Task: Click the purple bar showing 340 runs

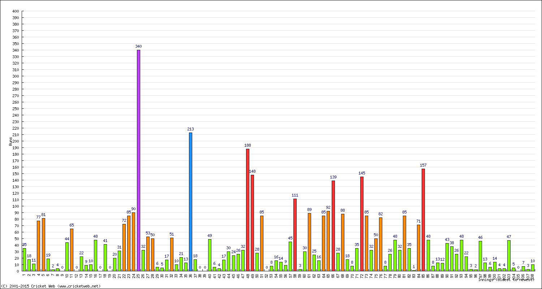Action: [x=138, y=160]
